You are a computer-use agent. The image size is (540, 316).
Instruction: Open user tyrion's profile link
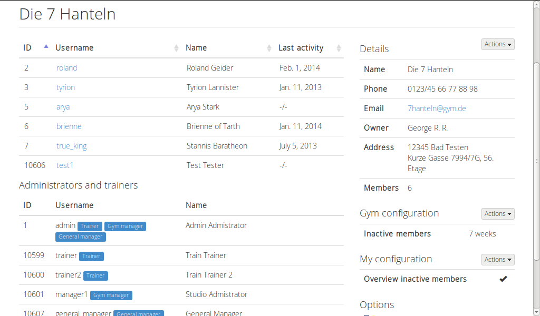point(65,87)
